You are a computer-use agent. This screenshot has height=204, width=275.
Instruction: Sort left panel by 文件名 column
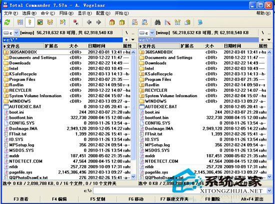(23, 46)
